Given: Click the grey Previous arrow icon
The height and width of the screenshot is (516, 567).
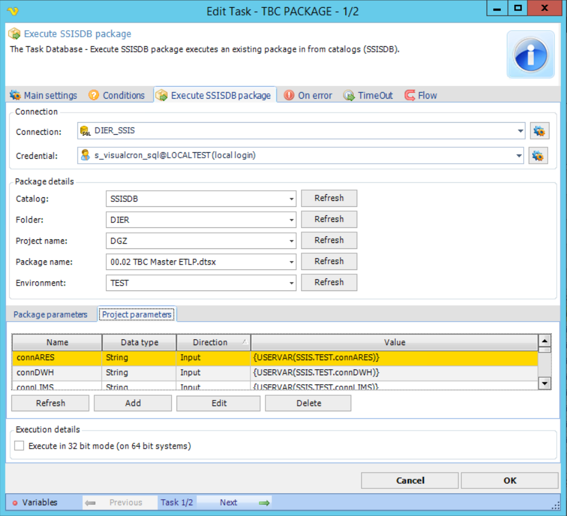Looking at the screenshot, I should pos(90,503).
